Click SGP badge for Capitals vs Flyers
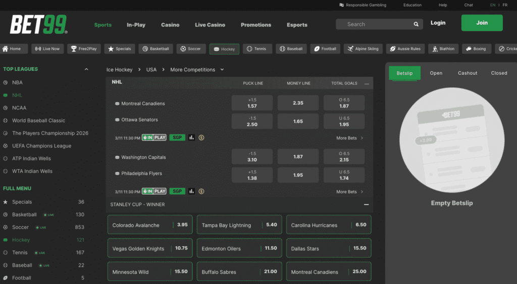Screen dimensions: 517x284 177,192
